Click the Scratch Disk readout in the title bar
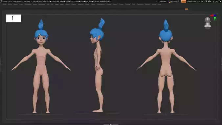Viewport: 222px width, 125px height. coord(57,1)
